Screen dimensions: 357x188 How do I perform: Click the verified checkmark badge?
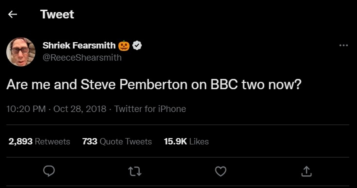pos(137,46)
